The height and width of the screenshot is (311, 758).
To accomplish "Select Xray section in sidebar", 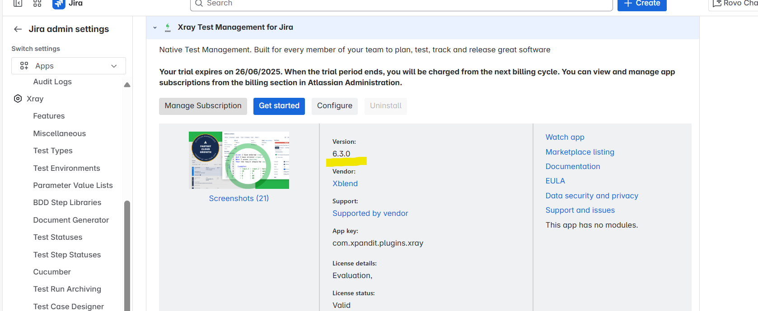I will tap(35, 99).
